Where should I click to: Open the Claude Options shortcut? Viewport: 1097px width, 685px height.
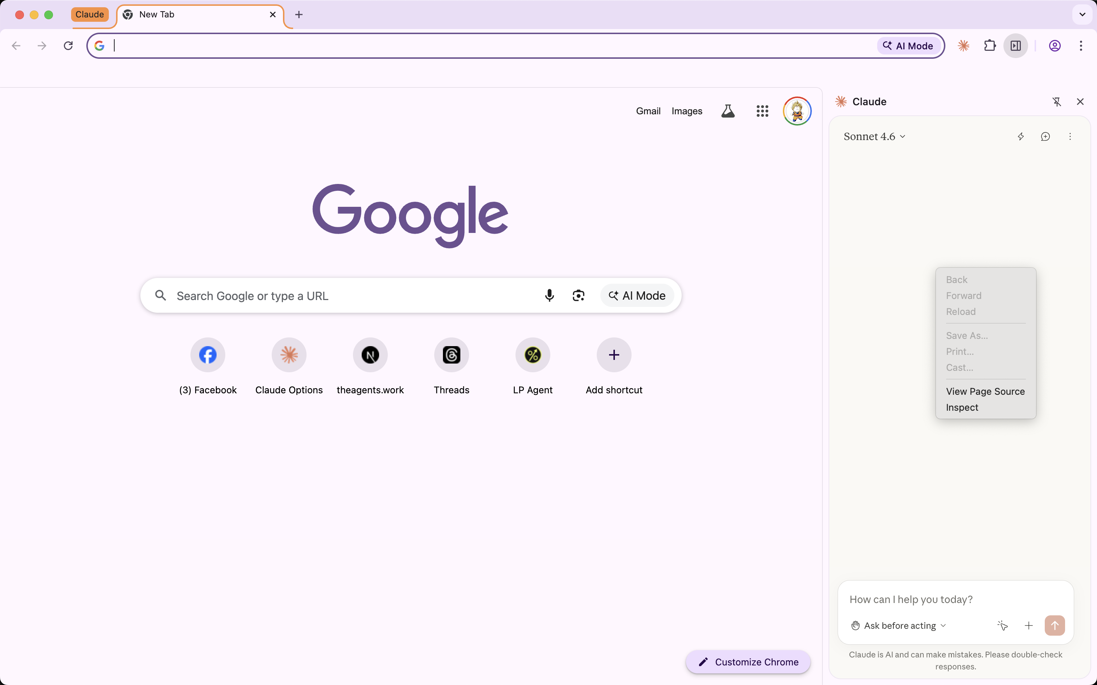pos(289,366)
